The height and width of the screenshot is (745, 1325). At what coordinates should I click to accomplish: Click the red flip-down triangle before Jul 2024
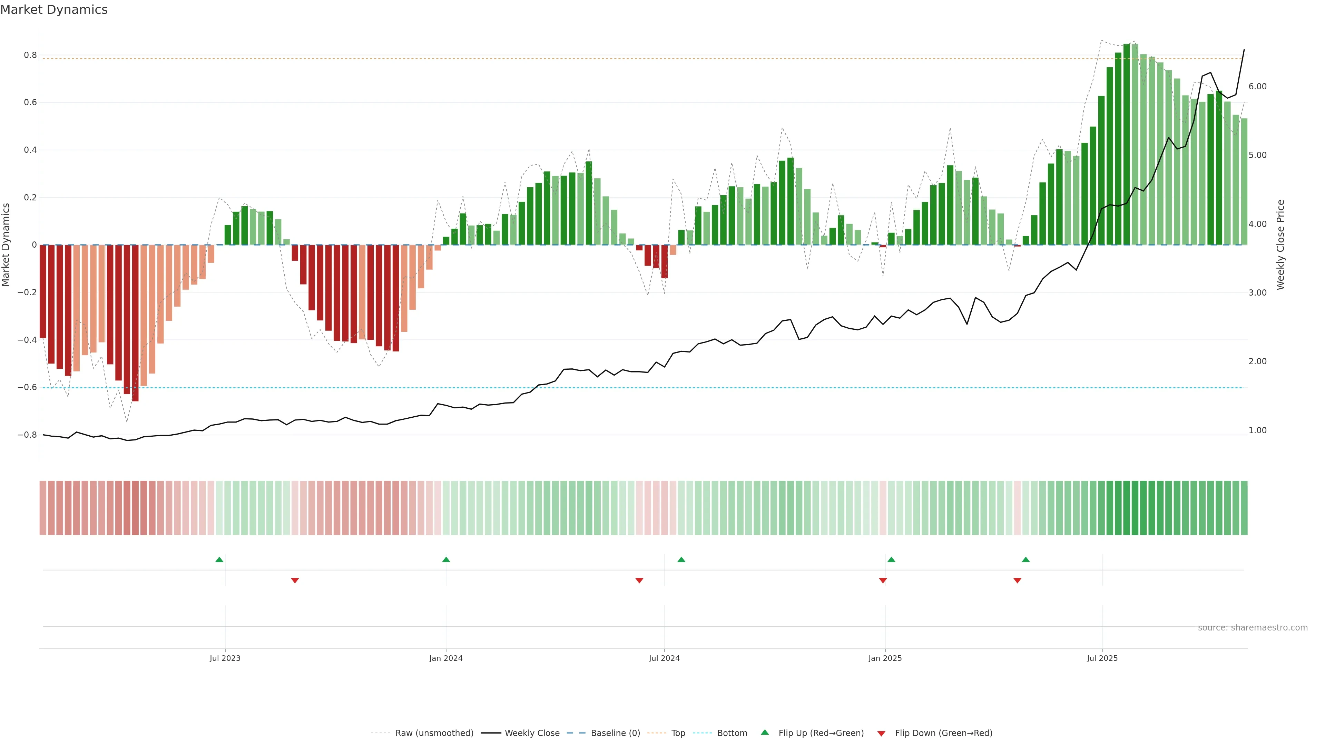tap(639, 580)
